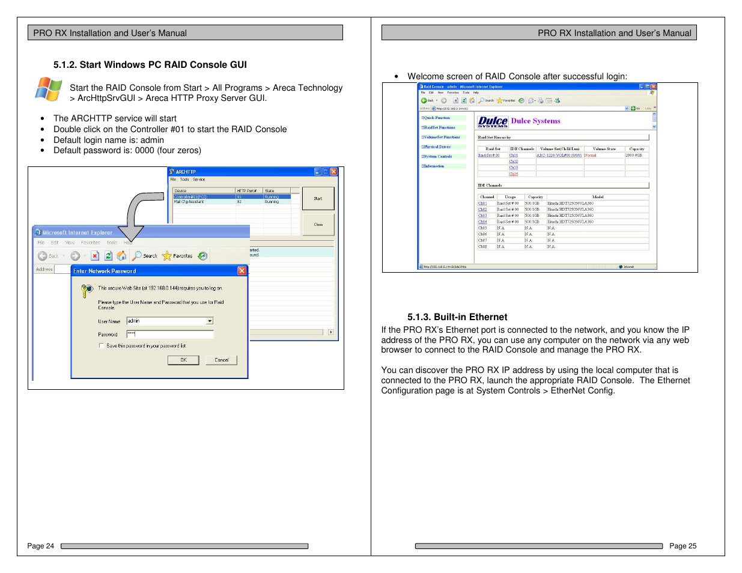This screenshot has width=742, height=573.
Task: Click the Stop (red X) icon in the login browser toolbar
Action: click(95, 256)
